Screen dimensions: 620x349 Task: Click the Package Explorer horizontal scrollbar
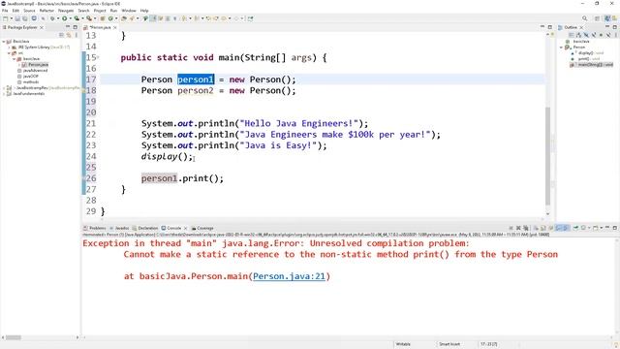click(x=13, y=337)
